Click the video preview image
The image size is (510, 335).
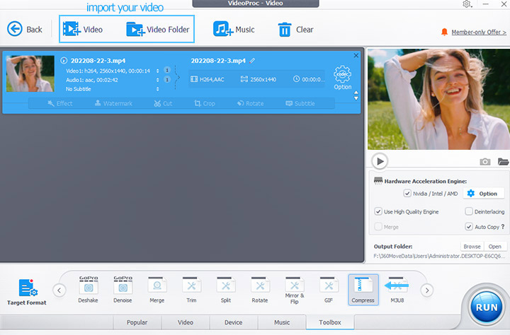[x=438, y=100]
